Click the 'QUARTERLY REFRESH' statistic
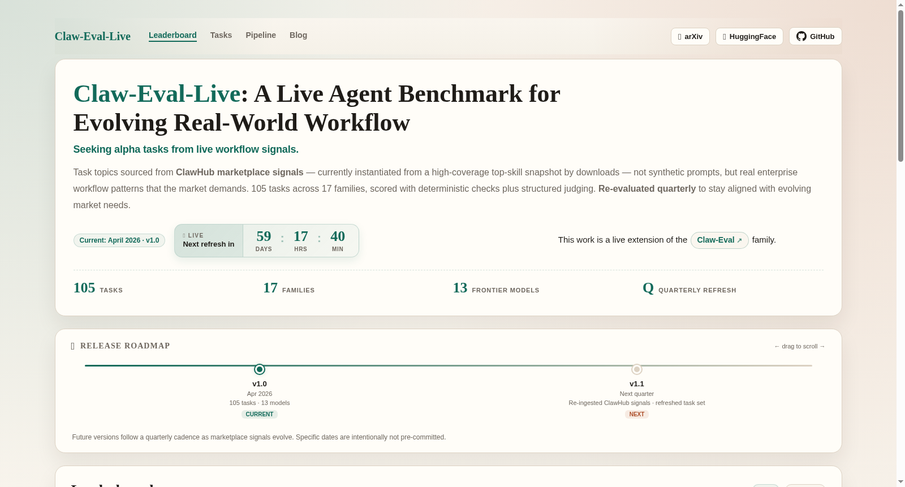The width and height of the screenshot is (905, 487). click(x=689, y=288)
